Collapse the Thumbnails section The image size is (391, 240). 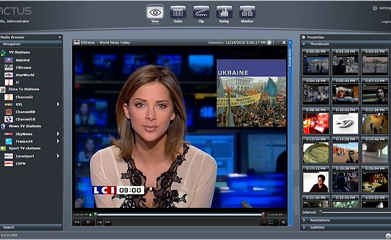click(304, 44)
